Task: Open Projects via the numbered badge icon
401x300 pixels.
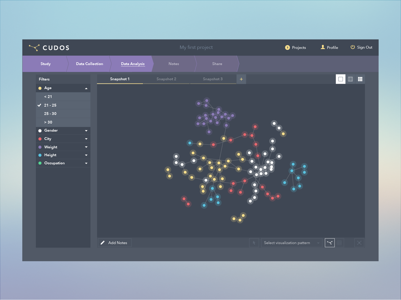Action: coord(287,48)
